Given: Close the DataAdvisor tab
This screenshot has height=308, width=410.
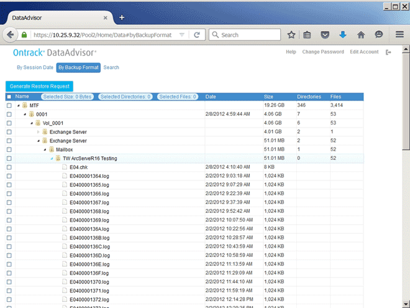Looking at the screenshot, I should [x=106, y=18].
